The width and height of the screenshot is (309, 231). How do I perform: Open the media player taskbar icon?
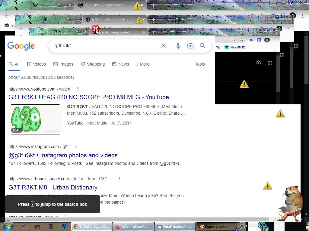pyautogui.click(x=50, y=226)
